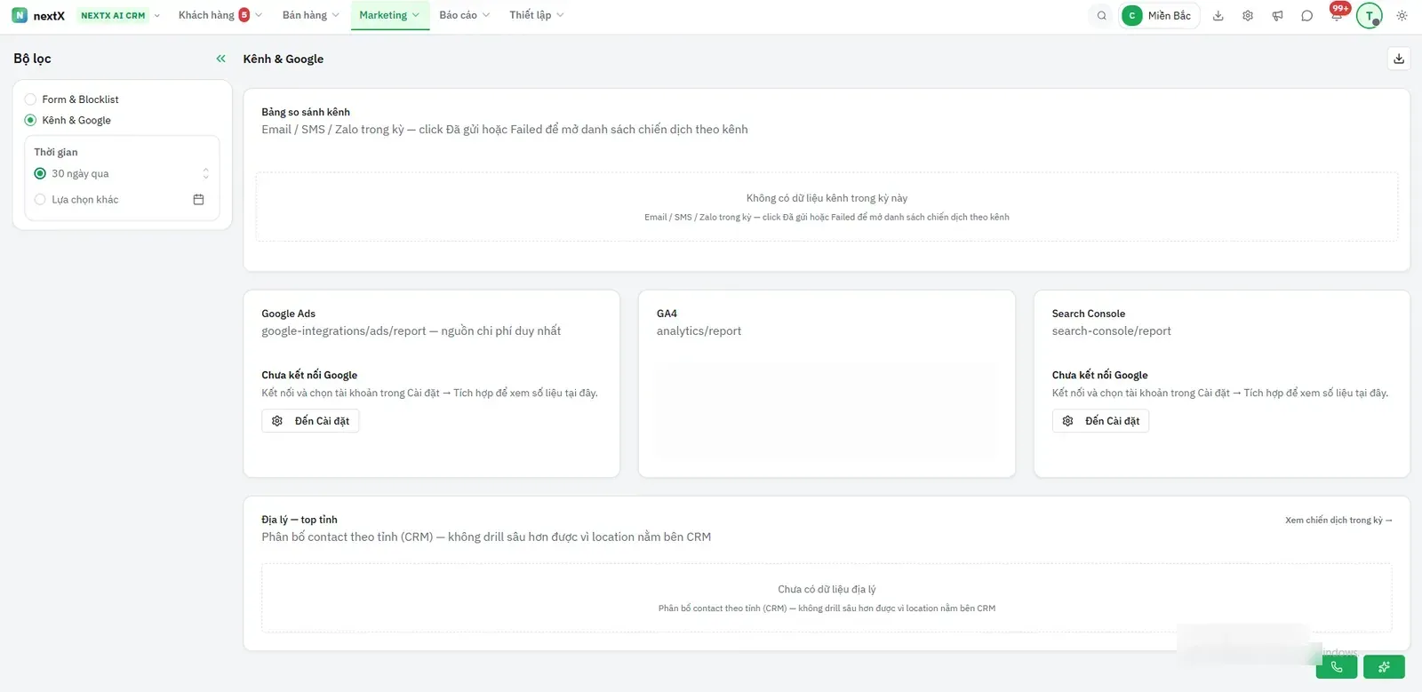Image resolution: width=1422 pixels, height=692 pixels.
Task: Open the calendar icon beside Lựa chọn khác
Action: tap(198, 200)
